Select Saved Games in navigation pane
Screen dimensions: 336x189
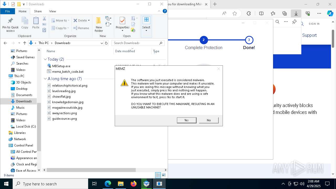pos(25,57)
